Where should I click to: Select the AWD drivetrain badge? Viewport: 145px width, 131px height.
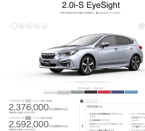28,118
